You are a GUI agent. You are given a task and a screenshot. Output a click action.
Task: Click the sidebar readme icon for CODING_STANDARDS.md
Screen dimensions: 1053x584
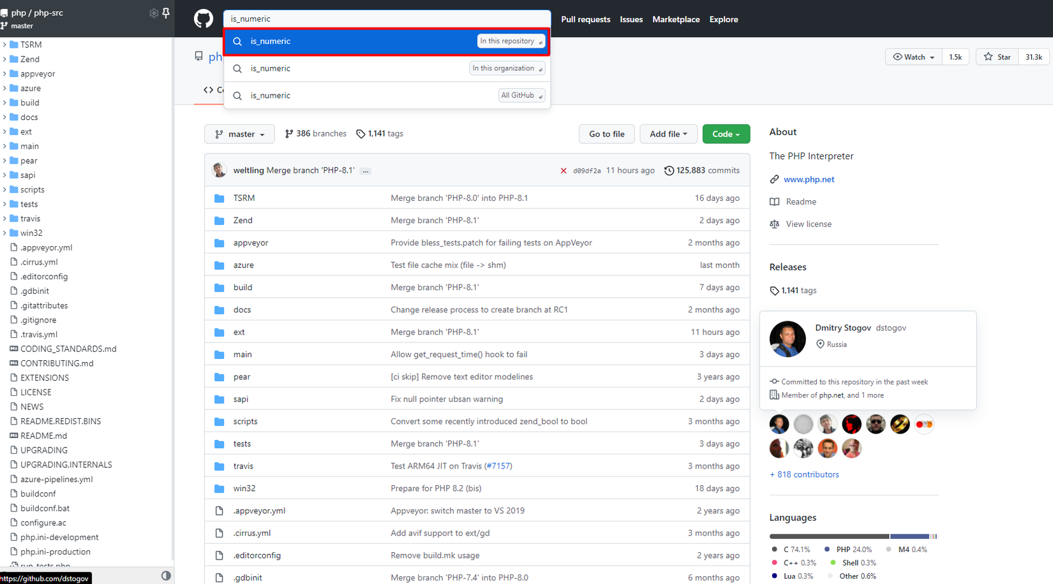pyautogui.click(x=14, y=349)
